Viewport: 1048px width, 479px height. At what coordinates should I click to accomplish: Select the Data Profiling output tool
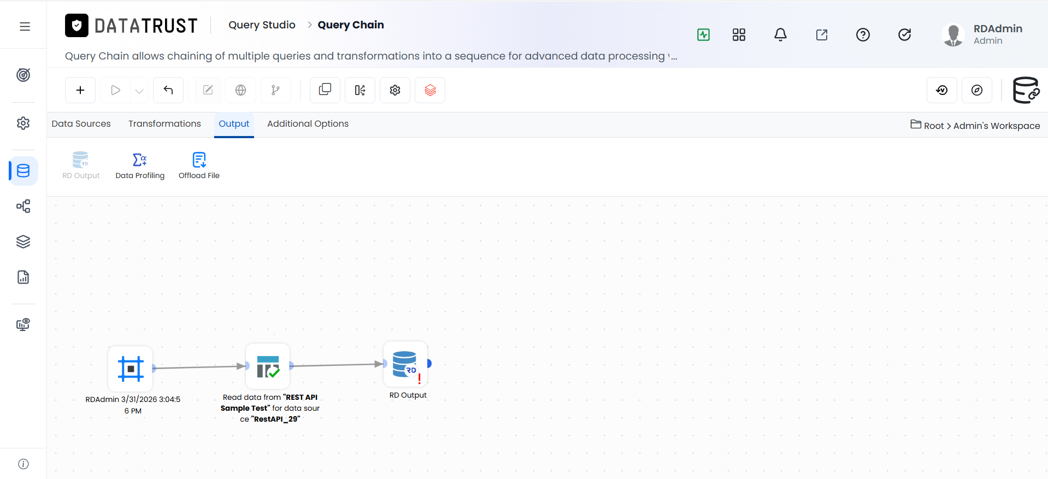[x=140, y=165]
